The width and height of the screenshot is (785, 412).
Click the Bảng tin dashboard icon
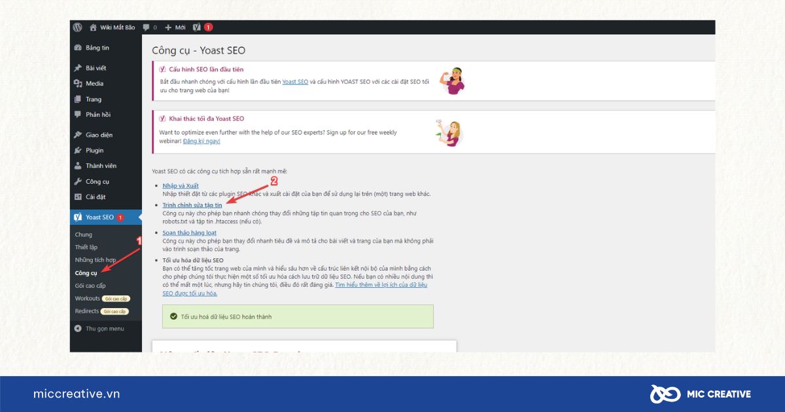(x=78, y=48)
